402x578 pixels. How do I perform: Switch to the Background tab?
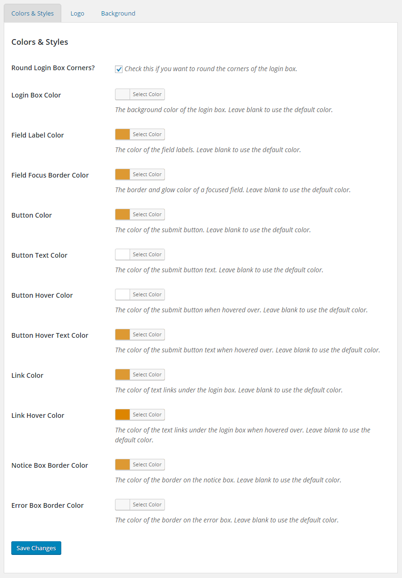click(x=118, y=13)
